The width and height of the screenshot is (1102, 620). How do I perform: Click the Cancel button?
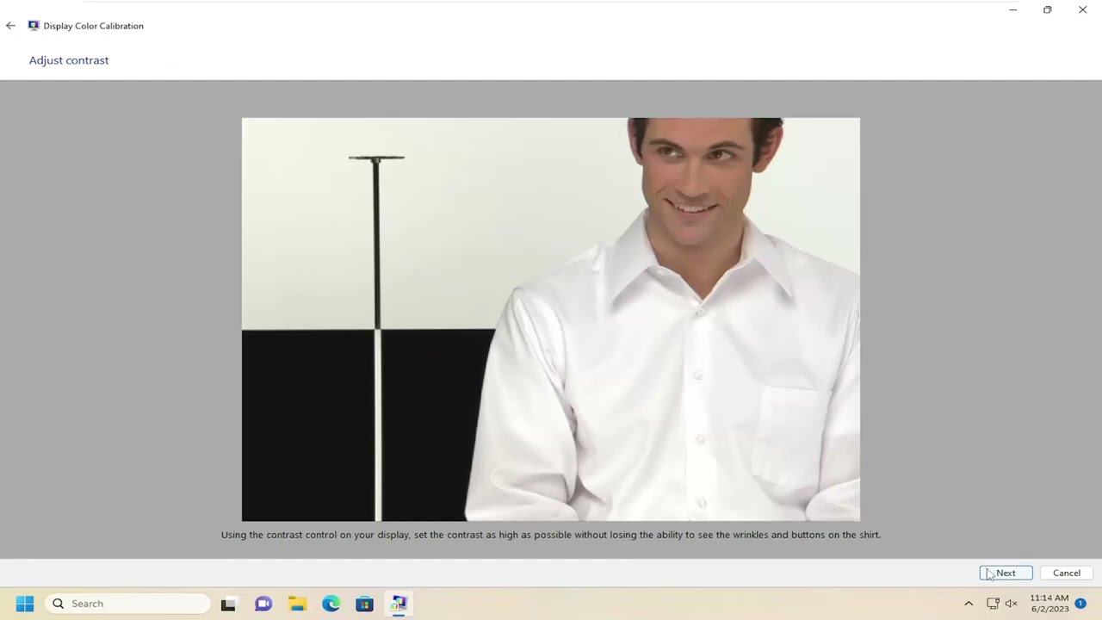(1066, 573)
